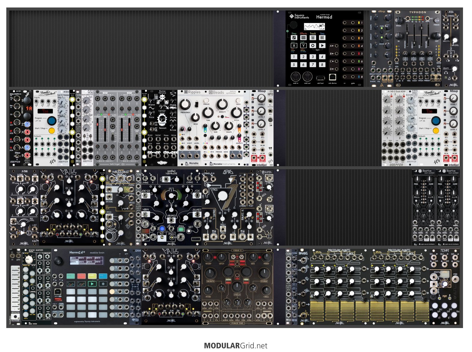Click the PITCH knob on Typhoon
The height and width of the screenshot is (352, 472).
coord(399,20)
